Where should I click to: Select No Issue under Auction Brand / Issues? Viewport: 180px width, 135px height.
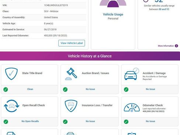90,89
